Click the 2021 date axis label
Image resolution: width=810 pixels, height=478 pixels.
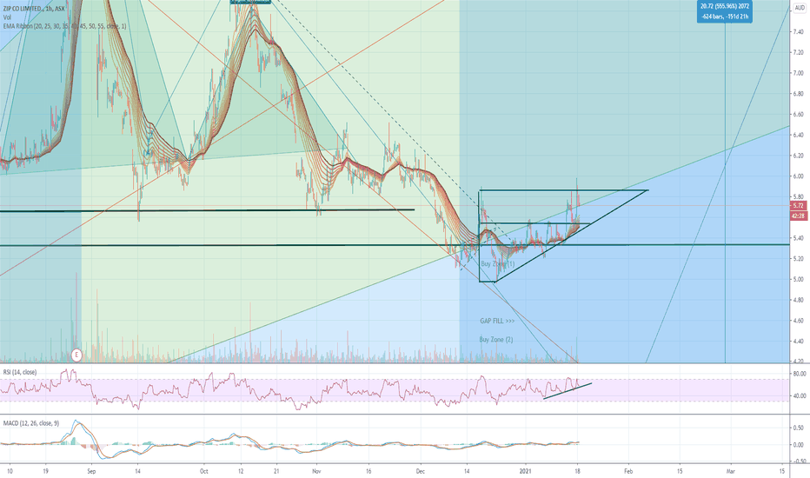pos(525,471)
